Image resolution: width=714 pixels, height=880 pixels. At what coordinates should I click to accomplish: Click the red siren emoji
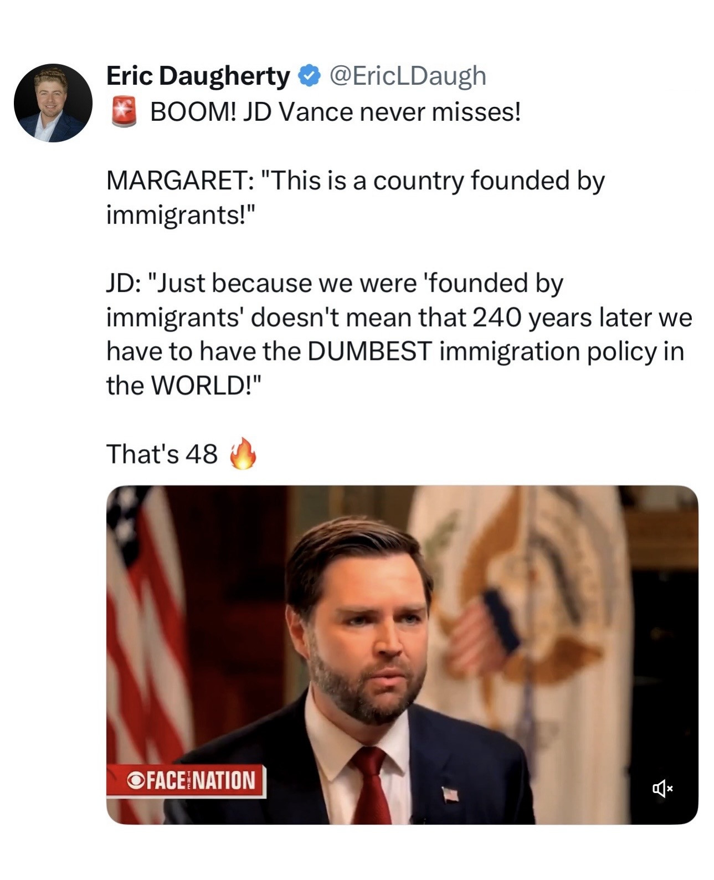click(x=124, y=112)
